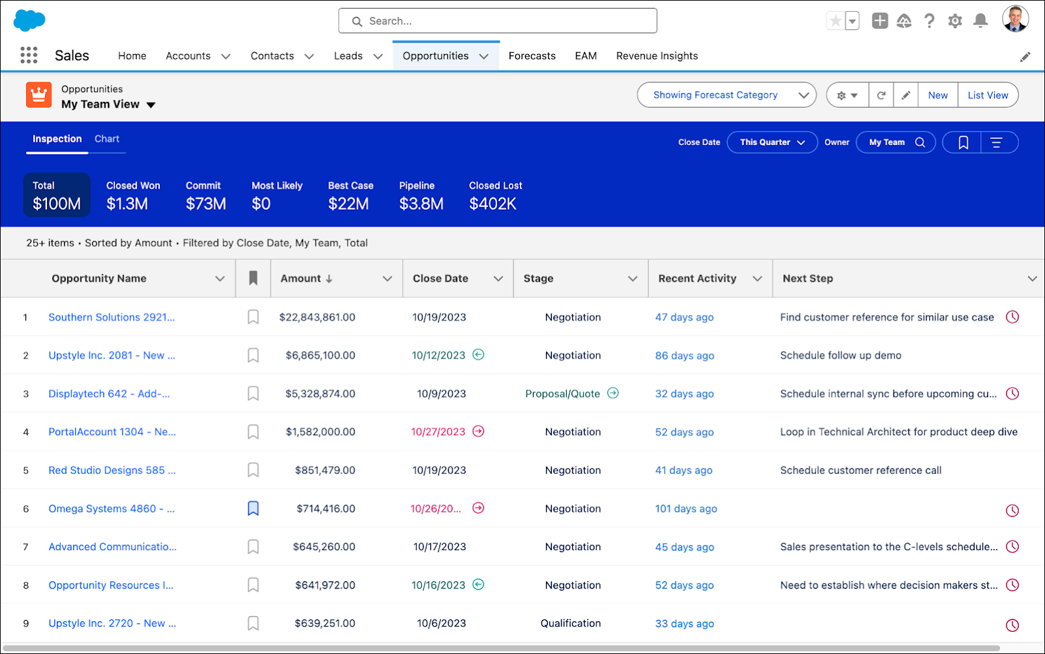
Task: Click the New opportunity button
Action: (x=937, y=95)
